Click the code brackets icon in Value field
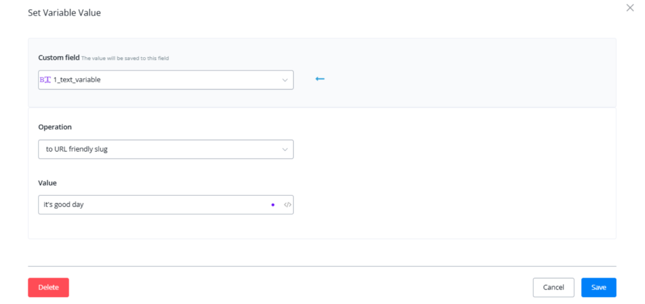The height and width of the screenshot is (304, 645). click(x=287, y=205)
